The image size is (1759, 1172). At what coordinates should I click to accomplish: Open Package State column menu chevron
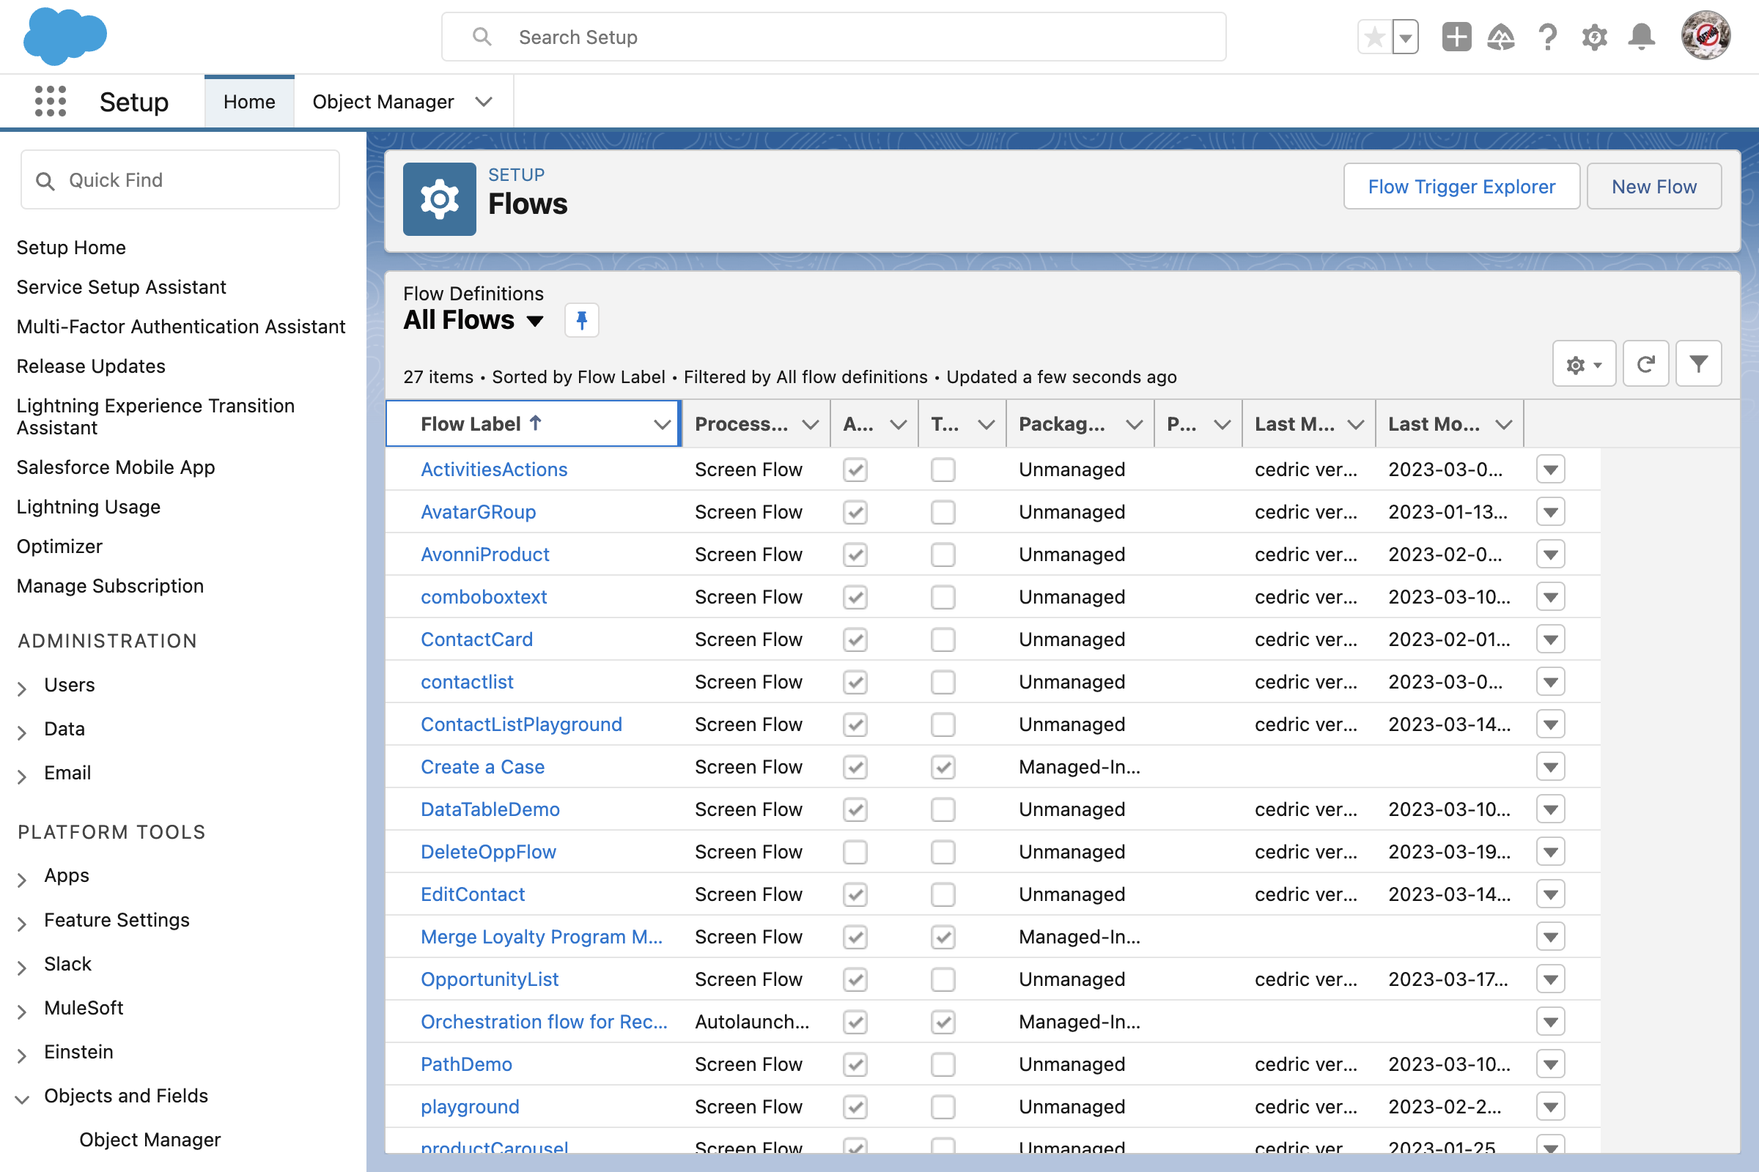pos(1134,425)
